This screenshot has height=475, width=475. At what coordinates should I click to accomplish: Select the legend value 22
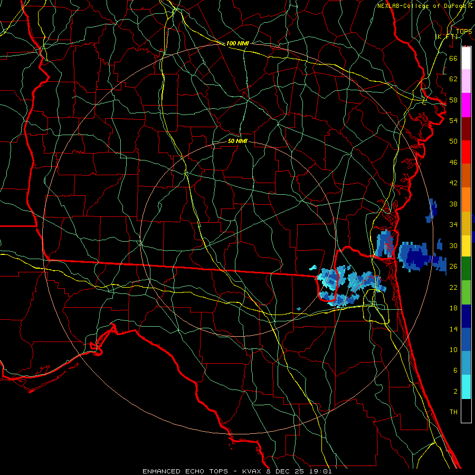coord(453,287)
